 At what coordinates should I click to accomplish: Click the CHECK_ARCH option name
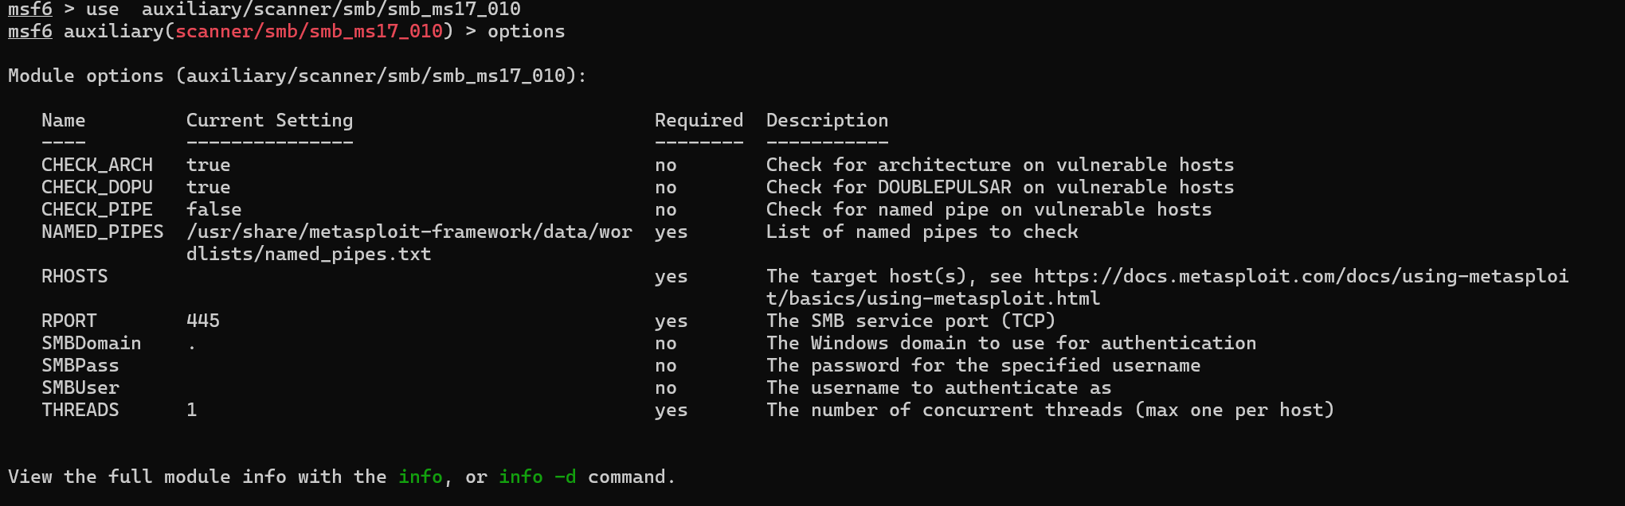[x=96, y=165]
